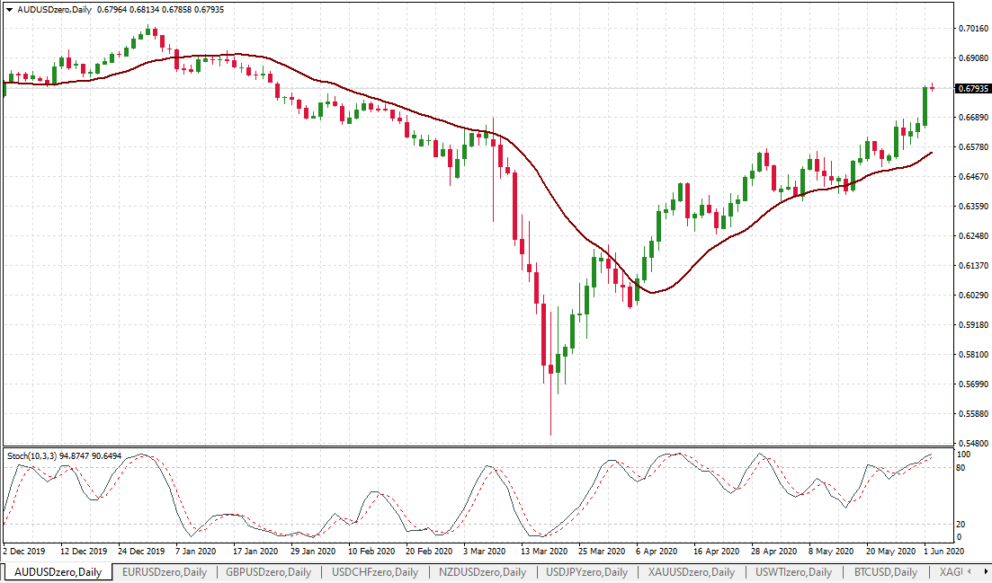
Task: Click the 13 Mar 2020 date label
Action: click(x=545, y=551)
